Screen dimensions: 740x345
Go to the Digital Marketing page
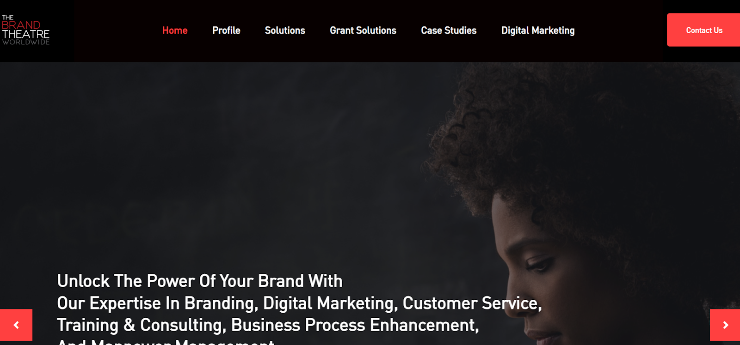coord(538,30)
